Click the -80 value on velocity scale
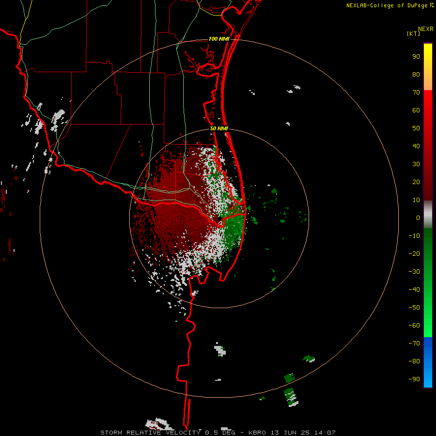The image size is (436, 436). (414, 361)
